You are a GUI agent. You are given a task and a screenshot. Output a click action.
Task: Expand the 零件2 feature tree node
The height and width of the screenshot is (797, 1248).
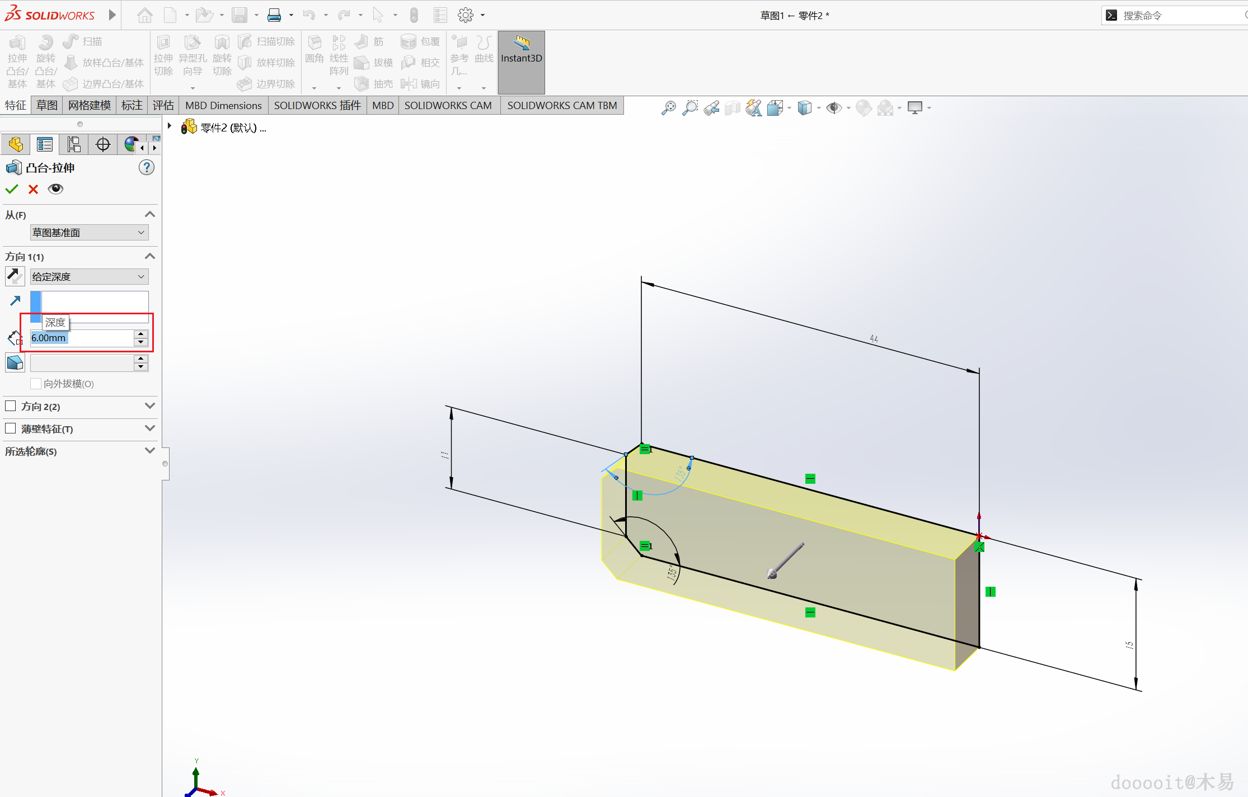click(170, 126)
